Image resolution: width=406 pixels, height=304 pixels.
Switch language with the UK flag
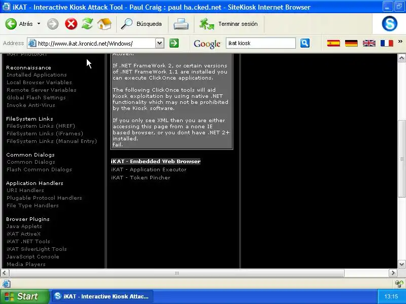coord(369,43)
